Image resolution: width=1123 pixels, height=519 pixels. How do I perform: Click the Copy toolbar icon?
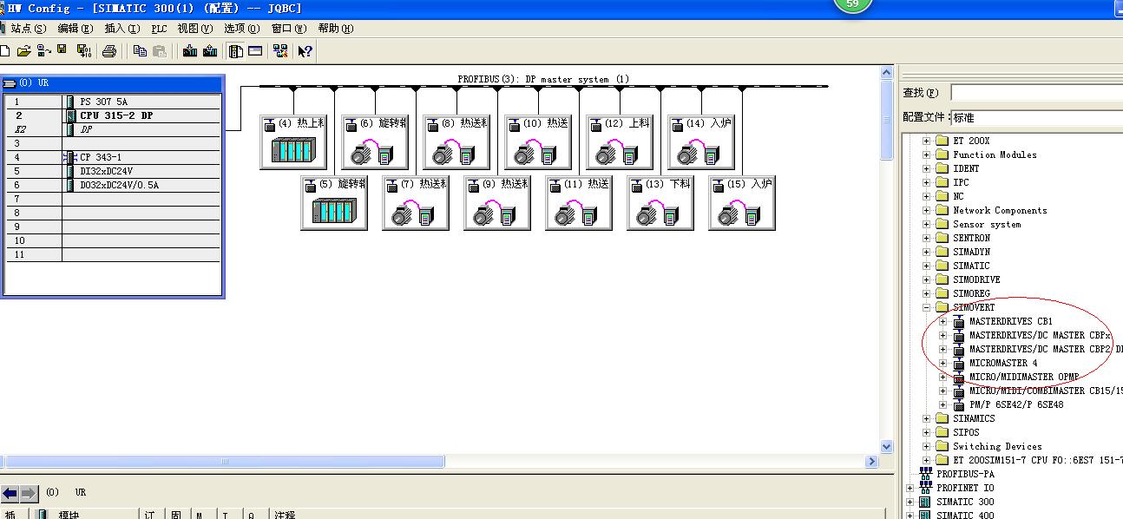point(140,51)
